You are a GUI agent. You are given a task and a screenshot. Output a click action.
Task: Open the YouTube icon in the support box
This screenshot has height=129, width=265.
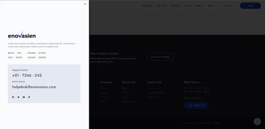click(x=24, y=97)
